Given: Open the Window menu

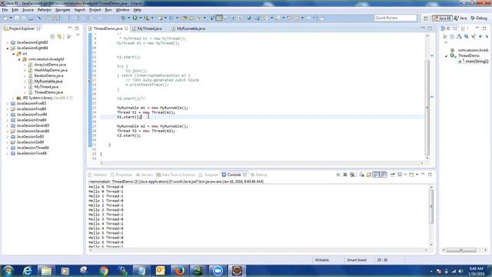Looking at the screenshot, I should tap(122, 10).
